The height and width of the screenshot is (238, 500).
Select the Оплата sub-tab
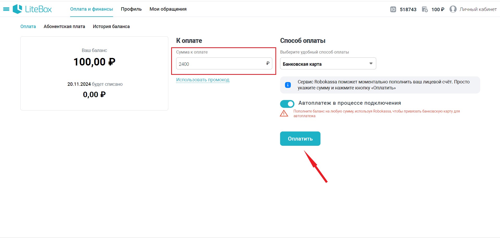tap(28, 27)
